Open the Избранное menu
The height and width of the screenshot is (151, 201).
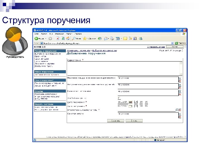(59, 34)
